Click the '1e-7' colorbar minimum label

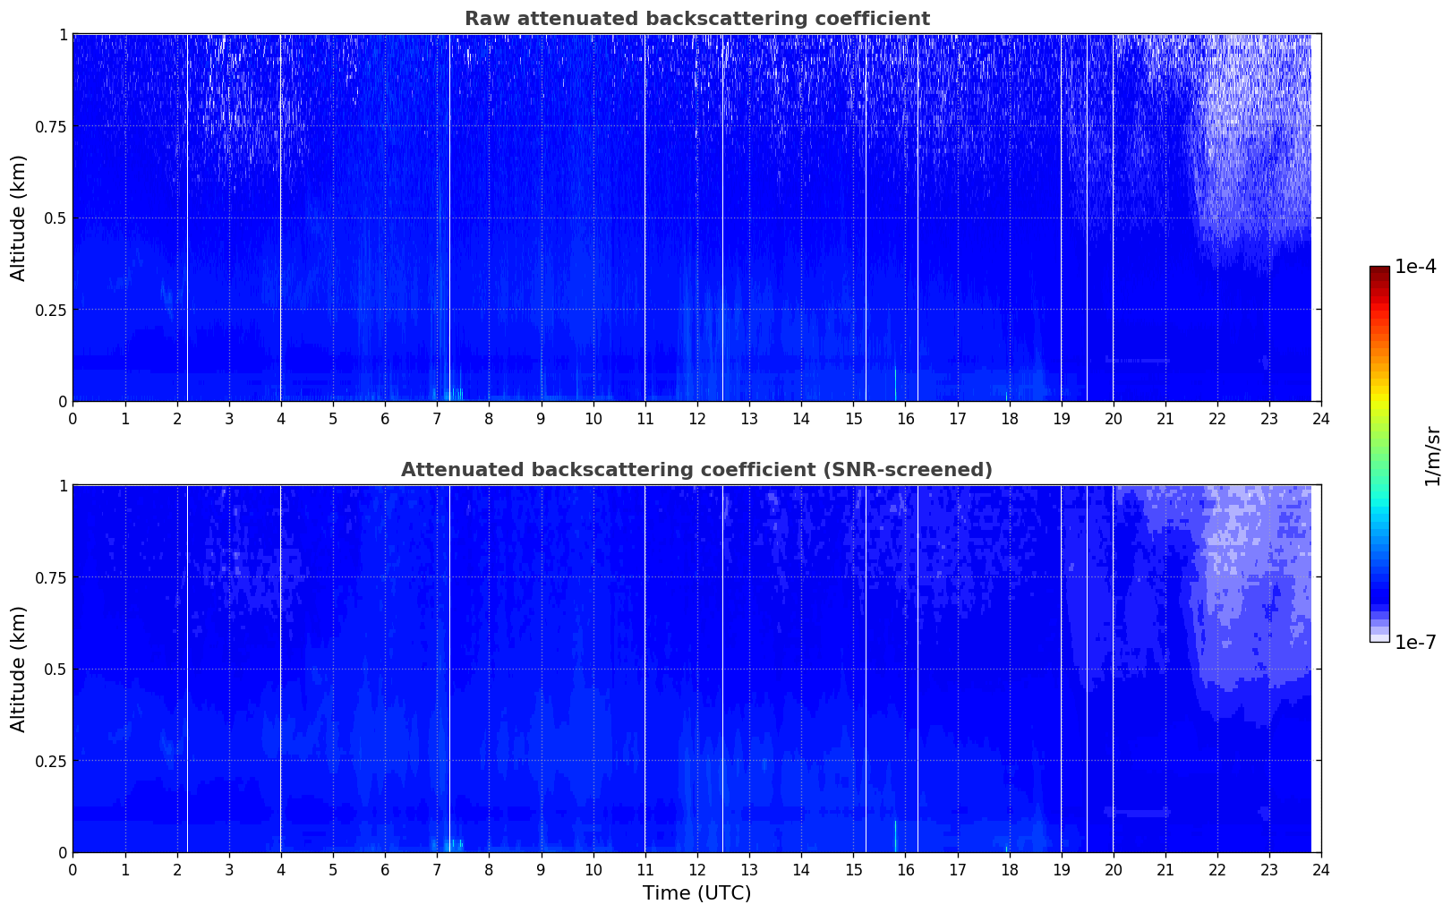tap(1415, 643)
